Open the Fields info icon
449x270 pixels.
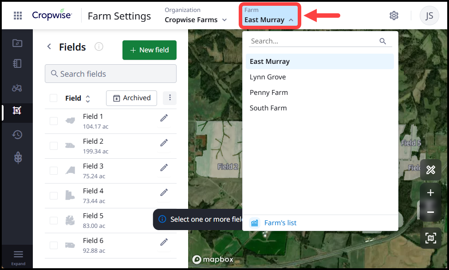tap(99, 47)
